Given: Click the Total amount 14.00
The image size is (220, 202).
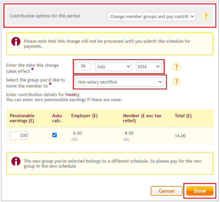Looking at the screenshot, I should click(180, 136).
